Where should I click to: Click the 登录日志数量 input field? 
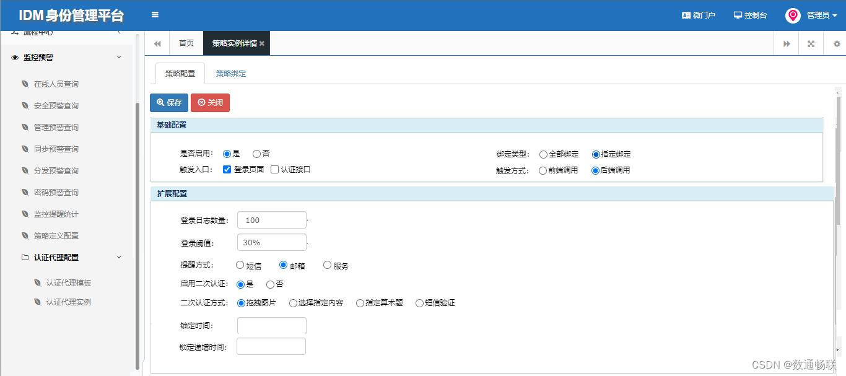point(272,220)
